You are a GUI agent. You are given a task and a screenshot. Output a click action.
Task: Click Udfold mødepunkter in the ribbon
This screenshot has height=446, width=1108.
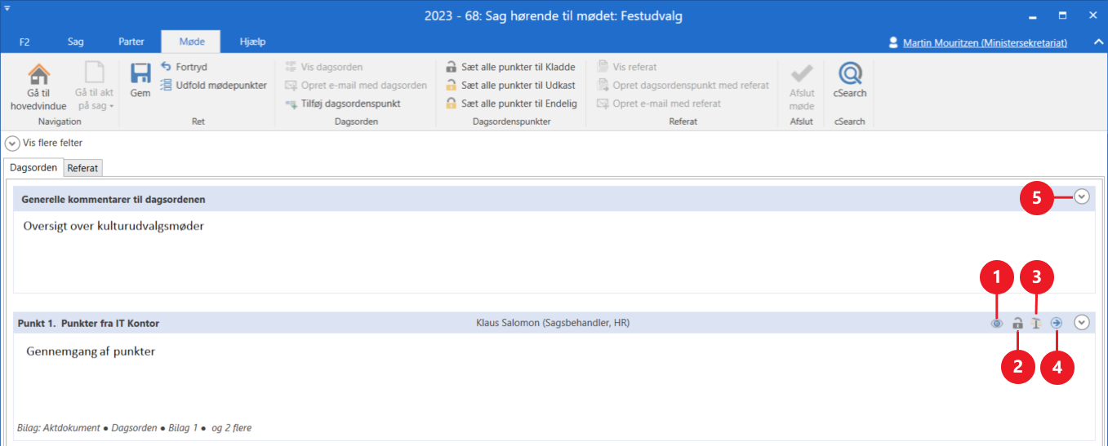[213, 85]
